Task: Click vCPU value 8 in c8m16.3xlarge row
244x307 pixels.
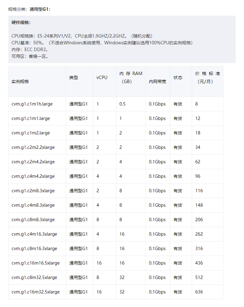Action: point(98,249)
